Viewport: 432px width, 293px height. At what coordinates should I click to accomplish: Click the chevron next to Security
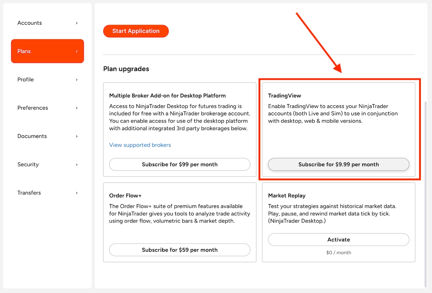pyautogui.click(x=77, y=165)
